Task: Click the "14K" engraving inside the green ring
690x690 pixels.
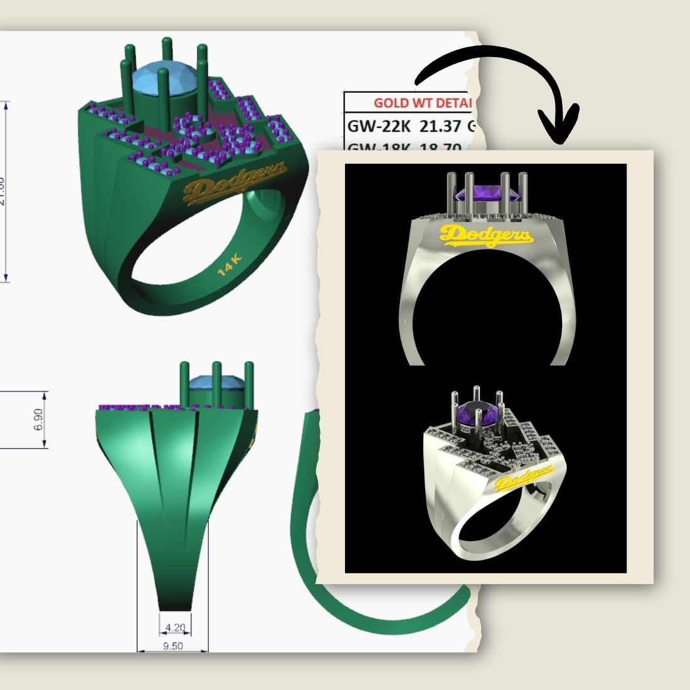Action: click(x=229, y=265)
